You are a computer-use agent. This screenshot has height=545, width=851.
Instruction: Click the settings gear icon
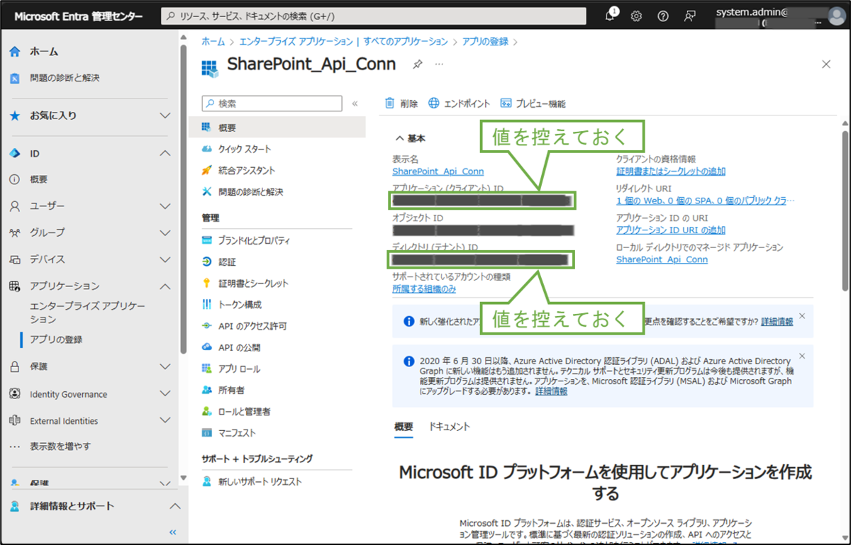pos(636,16)
